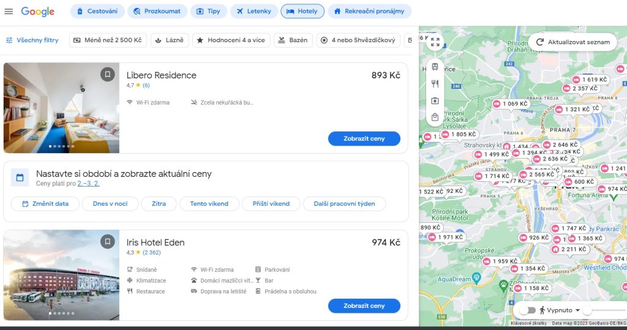This screenshot has width=627, height=330.
Task: Select the 1 354 Kč map price pin
Action: click(x=528, y=269)
